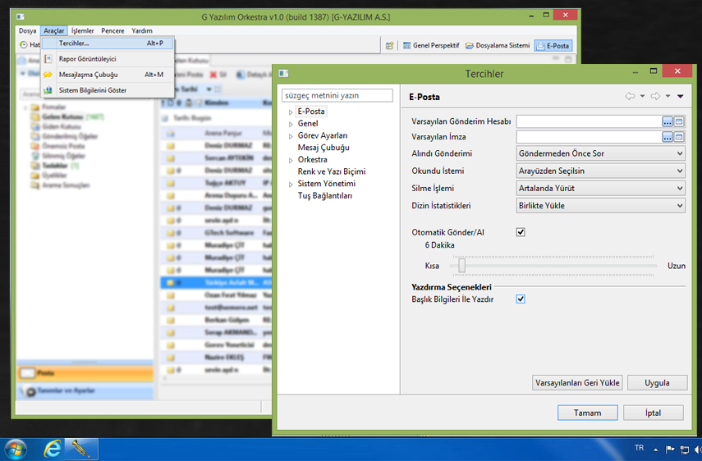Open Dizin İstatistikleri dropdown
702x461 pixels.
pos(600,206)
